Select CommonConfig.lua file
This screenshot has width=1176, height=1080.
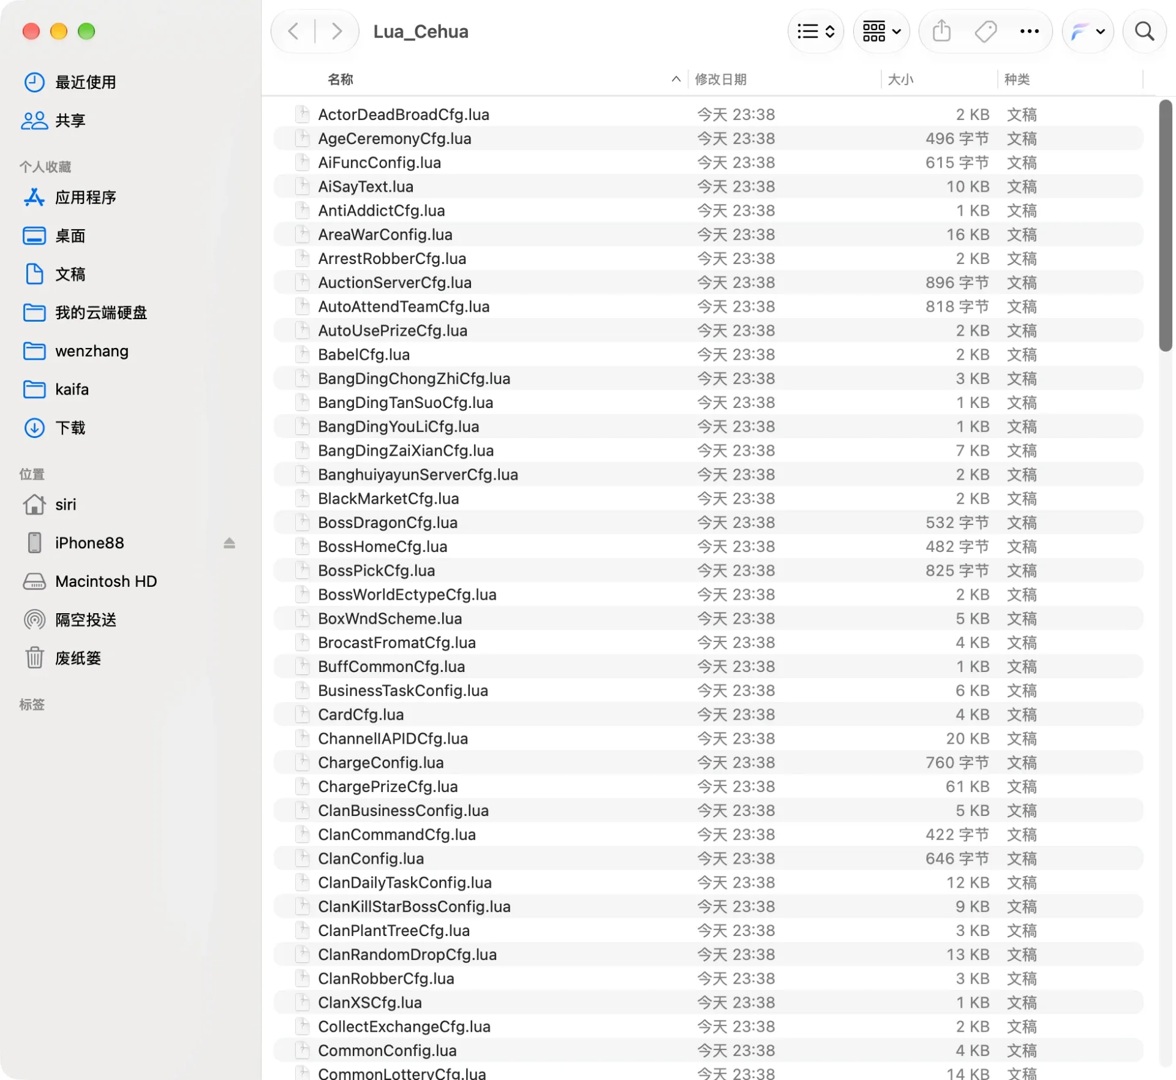coord(708,1051)
